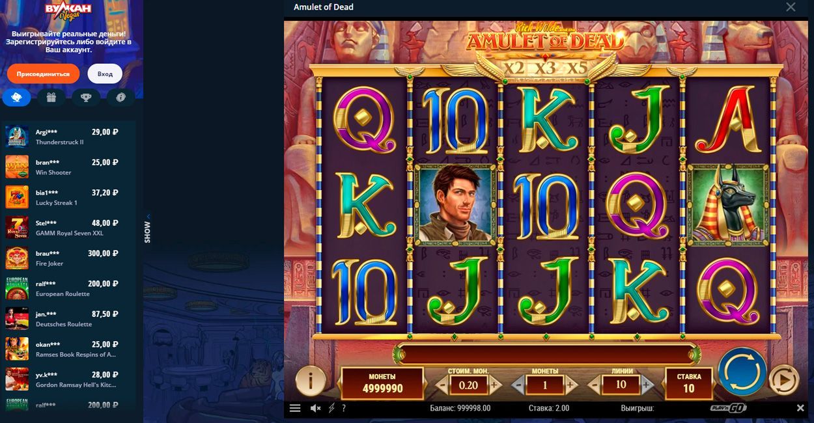Open the info tab in sidebar
Viewport: 814px width, 423px height.
coord(120,97)
